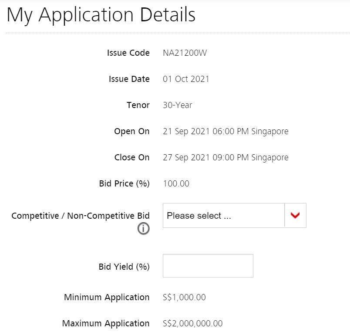Click the Tenor label

pos(138,105)
